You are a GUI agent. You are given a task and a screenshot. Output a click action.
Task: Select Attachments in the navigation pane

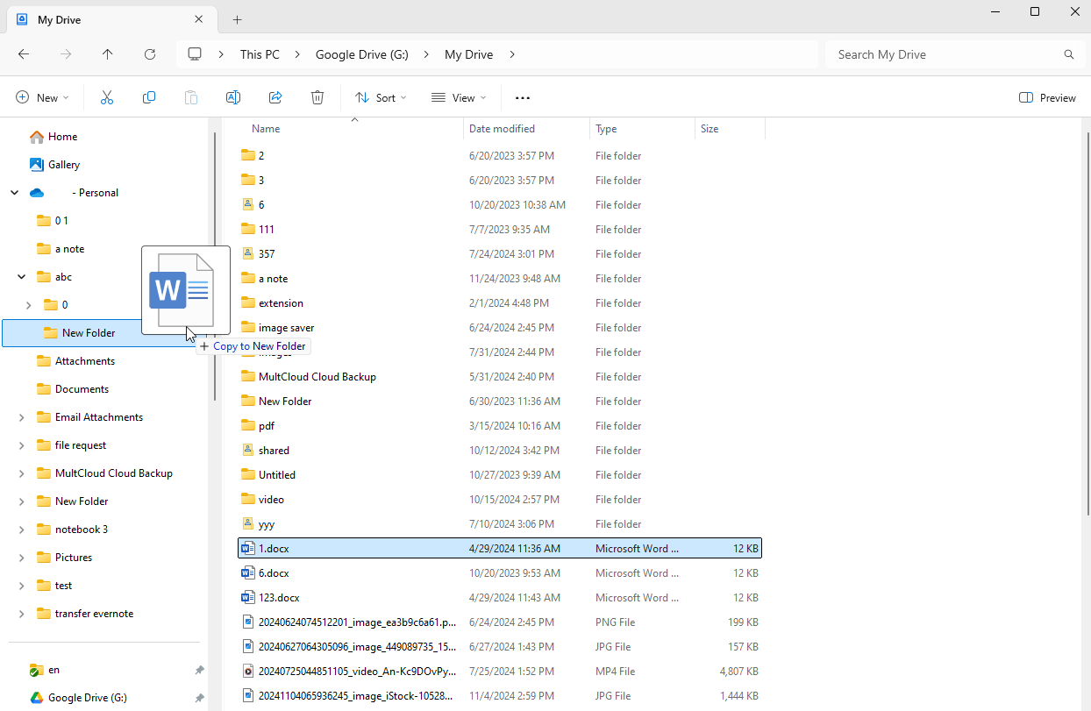85,361
